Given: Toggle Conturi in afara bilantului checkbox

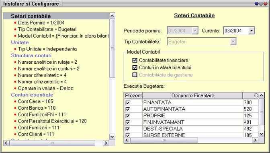Looking at the screenshot, I should coord(135,67).
